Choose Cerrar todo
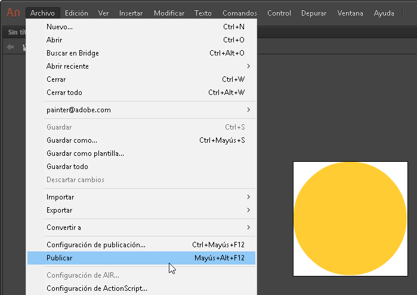417x295 pixels. [141, 93]
